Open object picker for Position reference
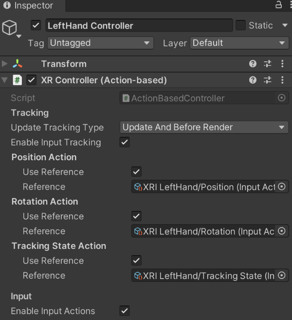This screenshot has height=320, width=292. click(282, 187)
